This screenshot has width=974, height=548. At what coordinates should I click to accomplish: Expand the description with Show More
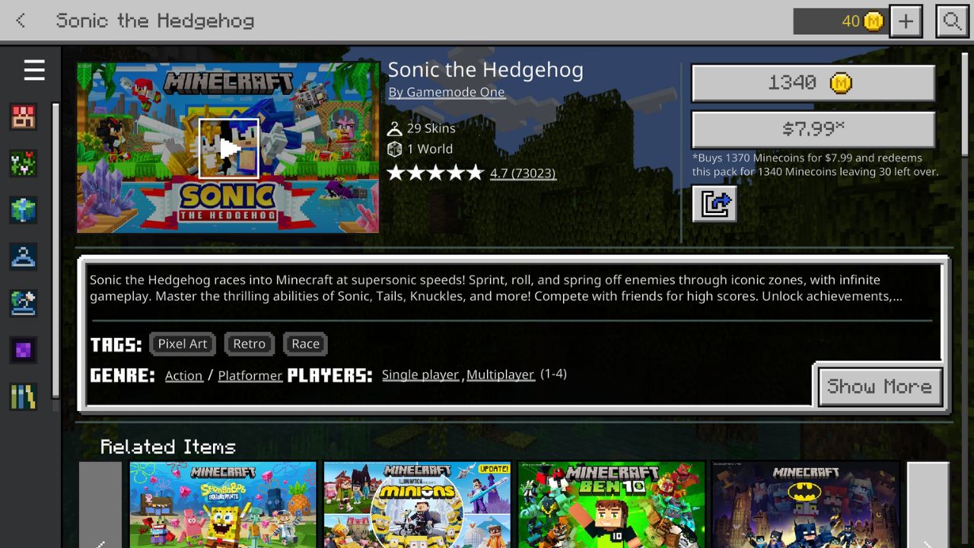tap(880, 387)
